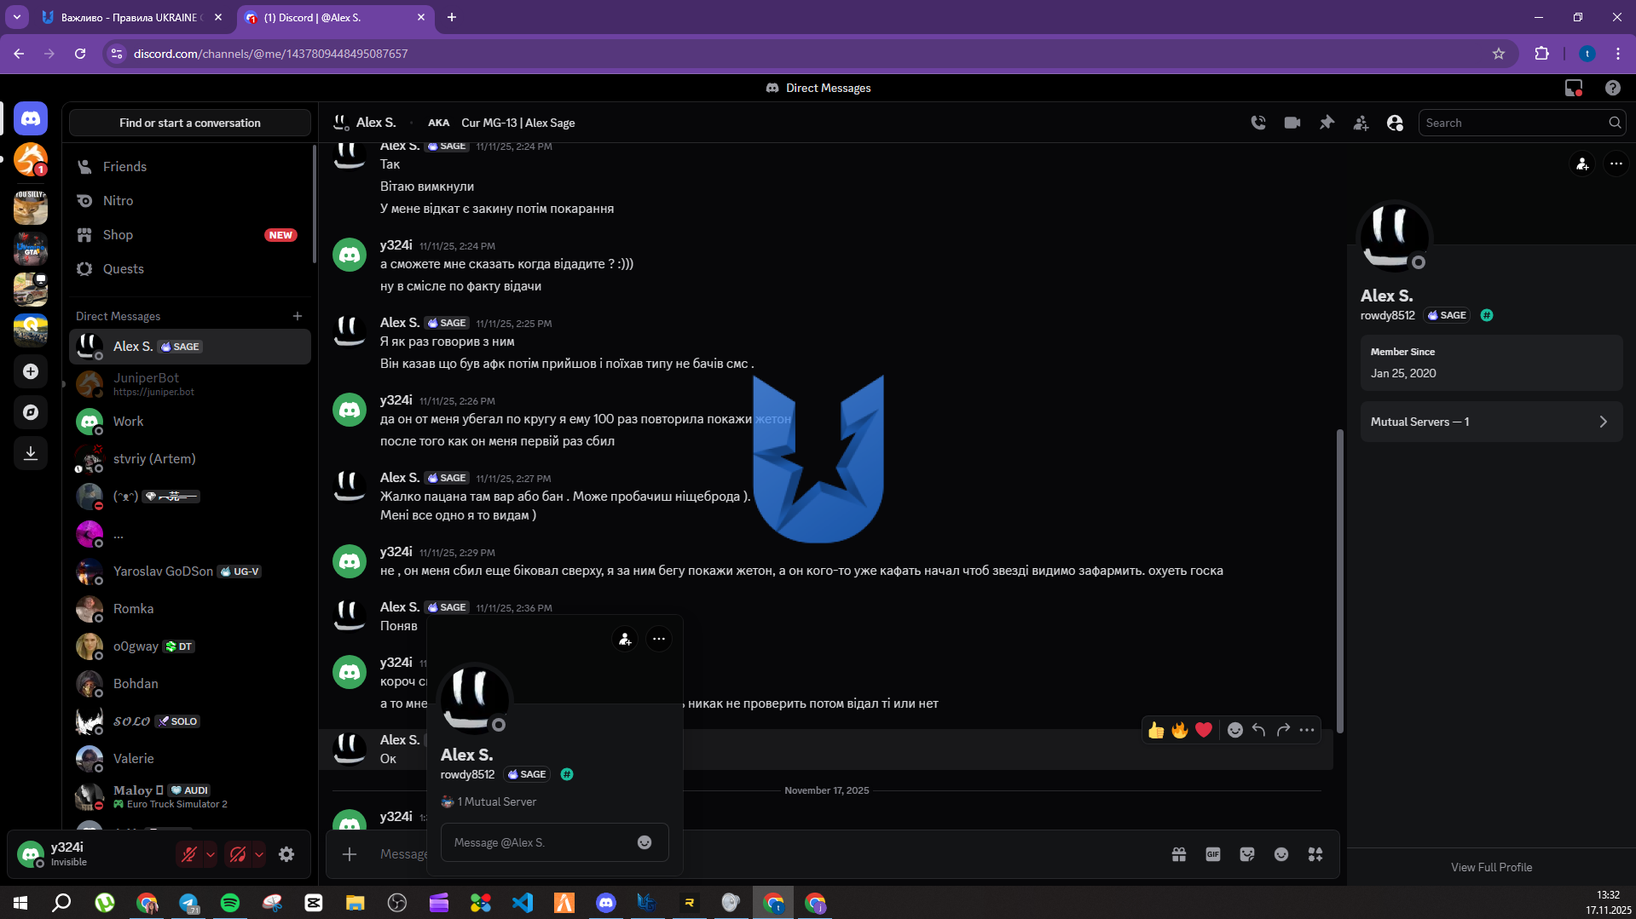Viewport: 1636px width, 919px height.
Task: Open more options in profile popup
Action: (659, 639)
